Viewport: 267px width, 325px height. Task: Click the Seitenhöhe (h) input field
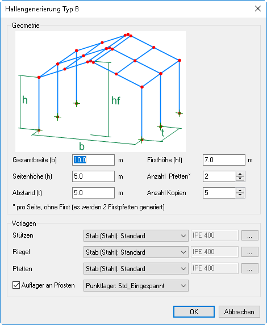pos(93,176)
